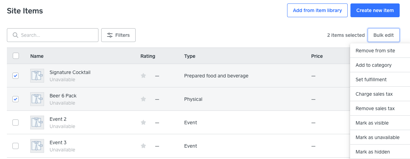Click the Signature Cocktail item thumbnail
Viewport: 410px width, 159px height.
click(x=37, y=76)
